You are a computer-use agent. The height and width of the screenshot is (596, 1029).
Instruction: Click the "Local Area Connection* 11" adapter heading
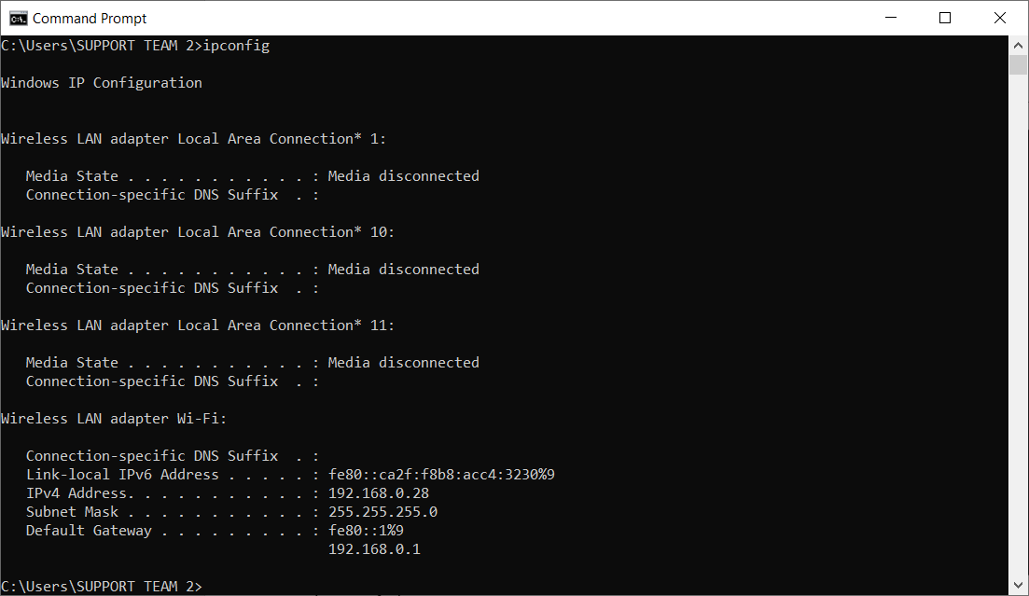click(x=198, y=326)
